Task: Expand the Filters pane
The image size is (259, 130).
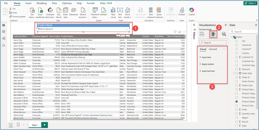Action: 194,25
